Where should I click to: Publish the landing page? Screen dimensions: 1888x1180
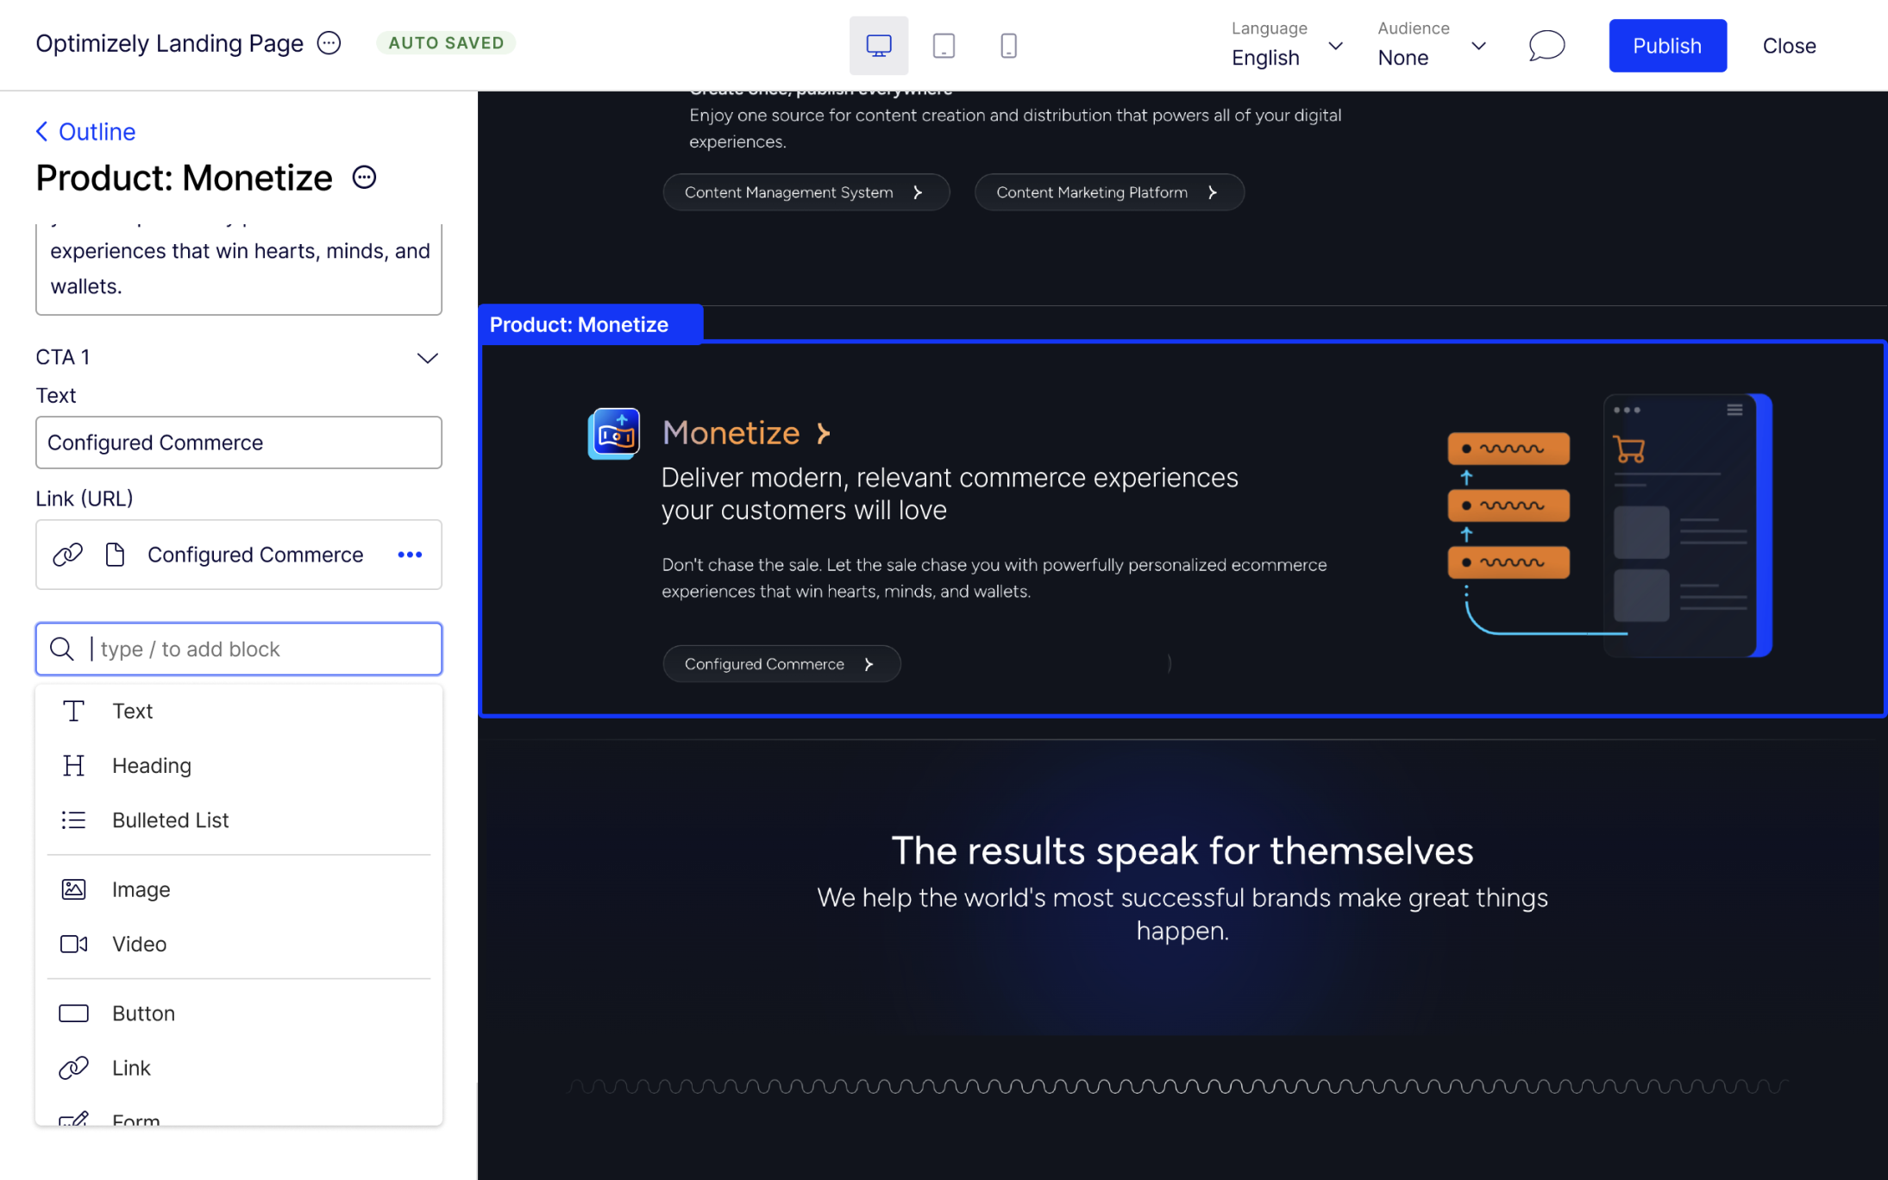(1666, 45)
